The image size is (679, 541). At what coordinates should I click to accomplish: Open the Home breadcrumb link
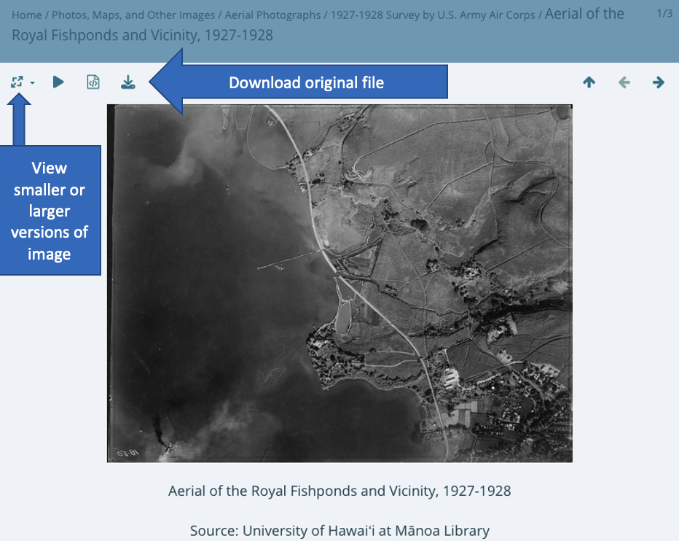[x=26, y=15]
